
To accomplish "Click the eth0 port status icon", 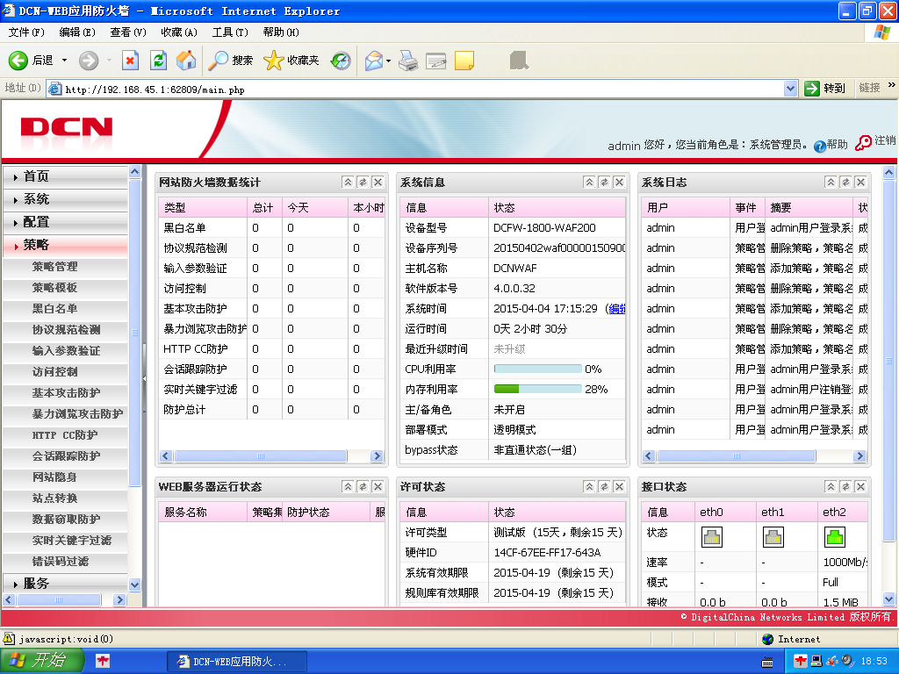I will [711, 537].
